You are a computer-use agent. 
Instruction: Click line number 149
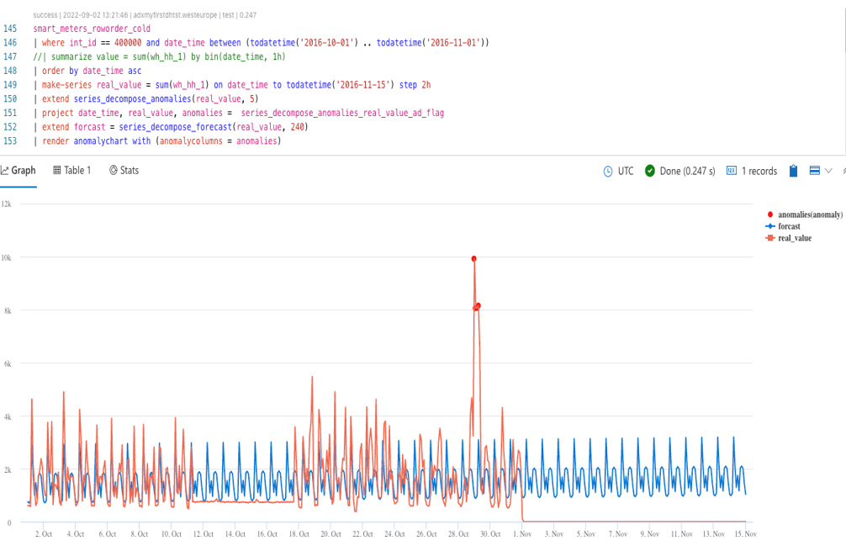[10, 85]
